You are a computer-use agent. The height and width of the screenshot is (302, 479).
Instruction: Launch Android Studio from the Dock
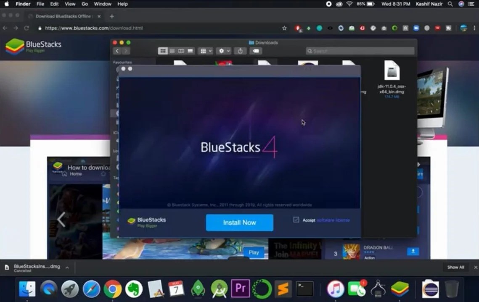click(219, 289)
